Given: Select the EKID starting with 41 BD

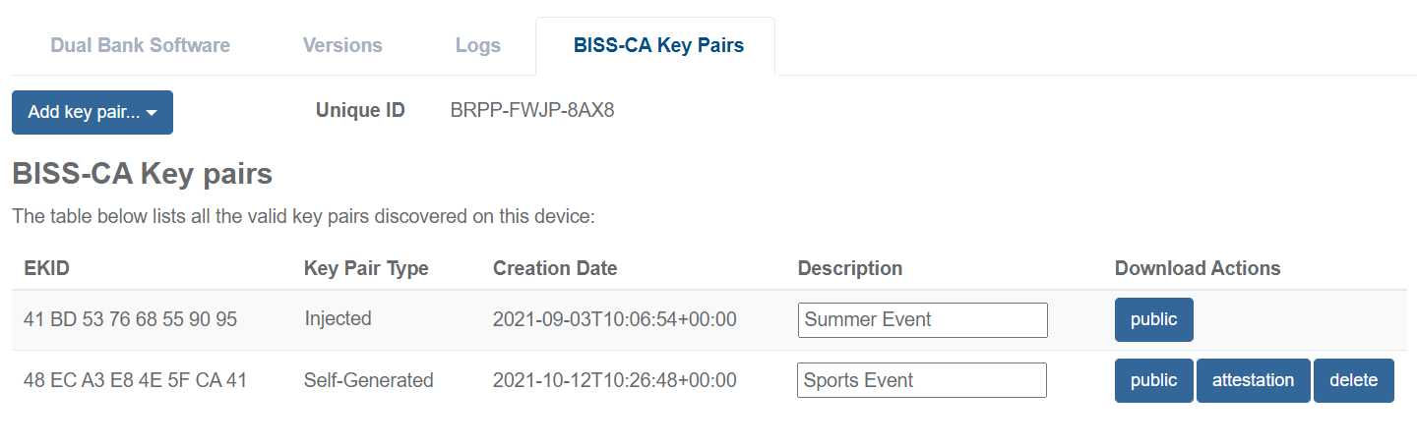Looking at the screenshot, I should tap(130, 319).
